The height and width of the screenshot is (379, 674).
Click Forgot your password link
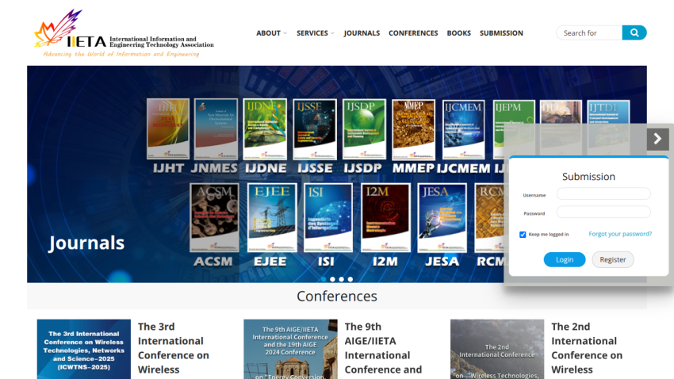620,234
